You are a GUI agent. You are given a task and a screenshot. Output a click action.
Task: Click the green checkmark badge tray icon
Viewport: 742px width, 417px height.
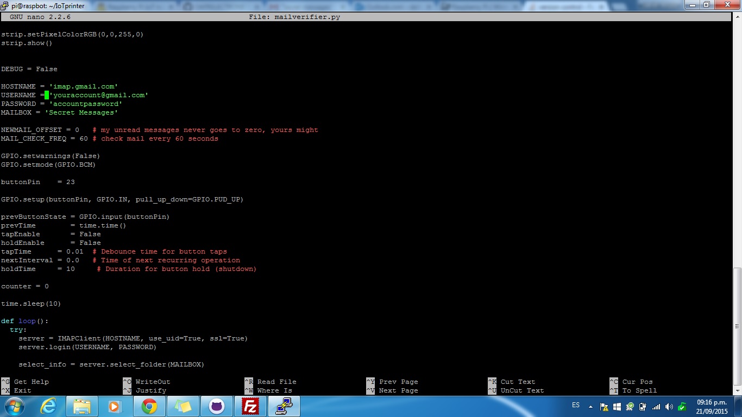pos(630,406)
